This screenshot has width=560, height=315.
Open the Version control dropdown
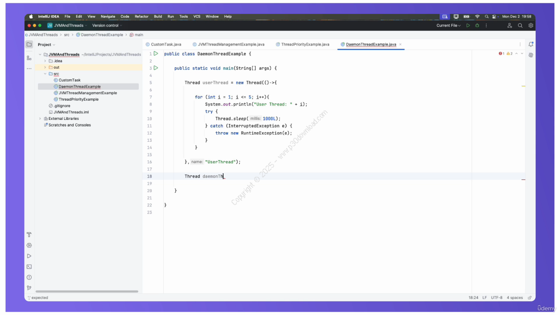107,25
